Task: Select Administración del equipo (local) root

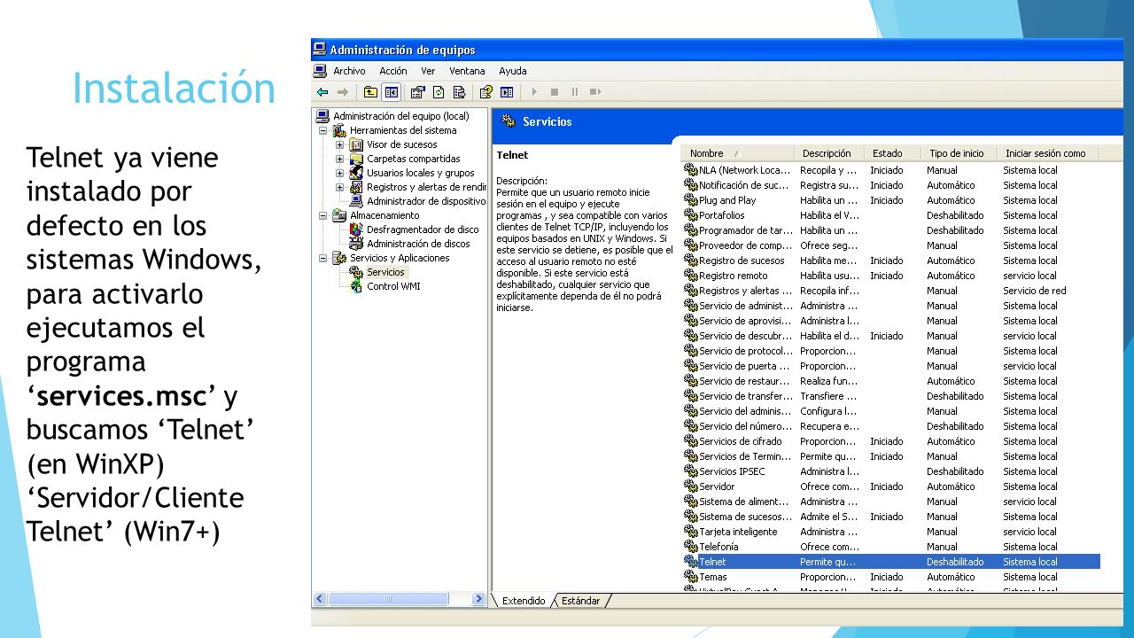Action: click(400, 116)
